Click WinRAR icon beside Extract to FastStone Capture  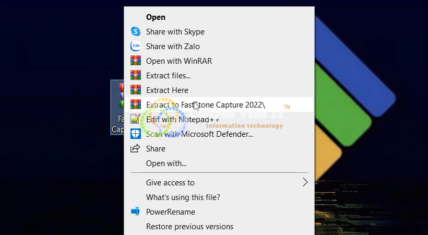click(x=135, y=104)
